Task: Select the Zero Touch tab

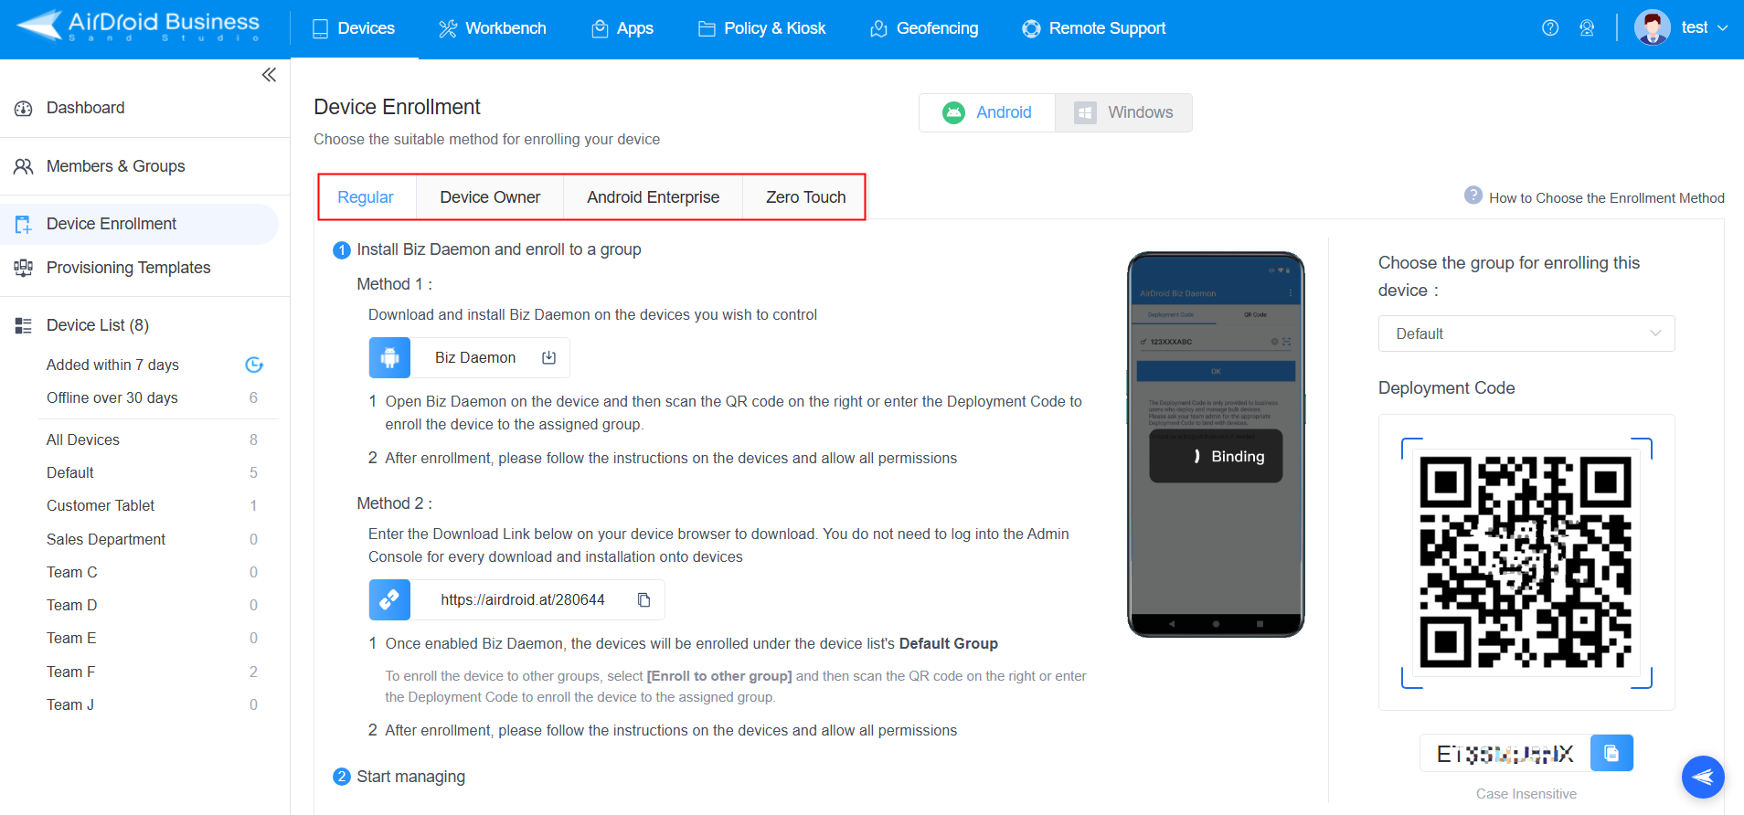Action: 805,197
